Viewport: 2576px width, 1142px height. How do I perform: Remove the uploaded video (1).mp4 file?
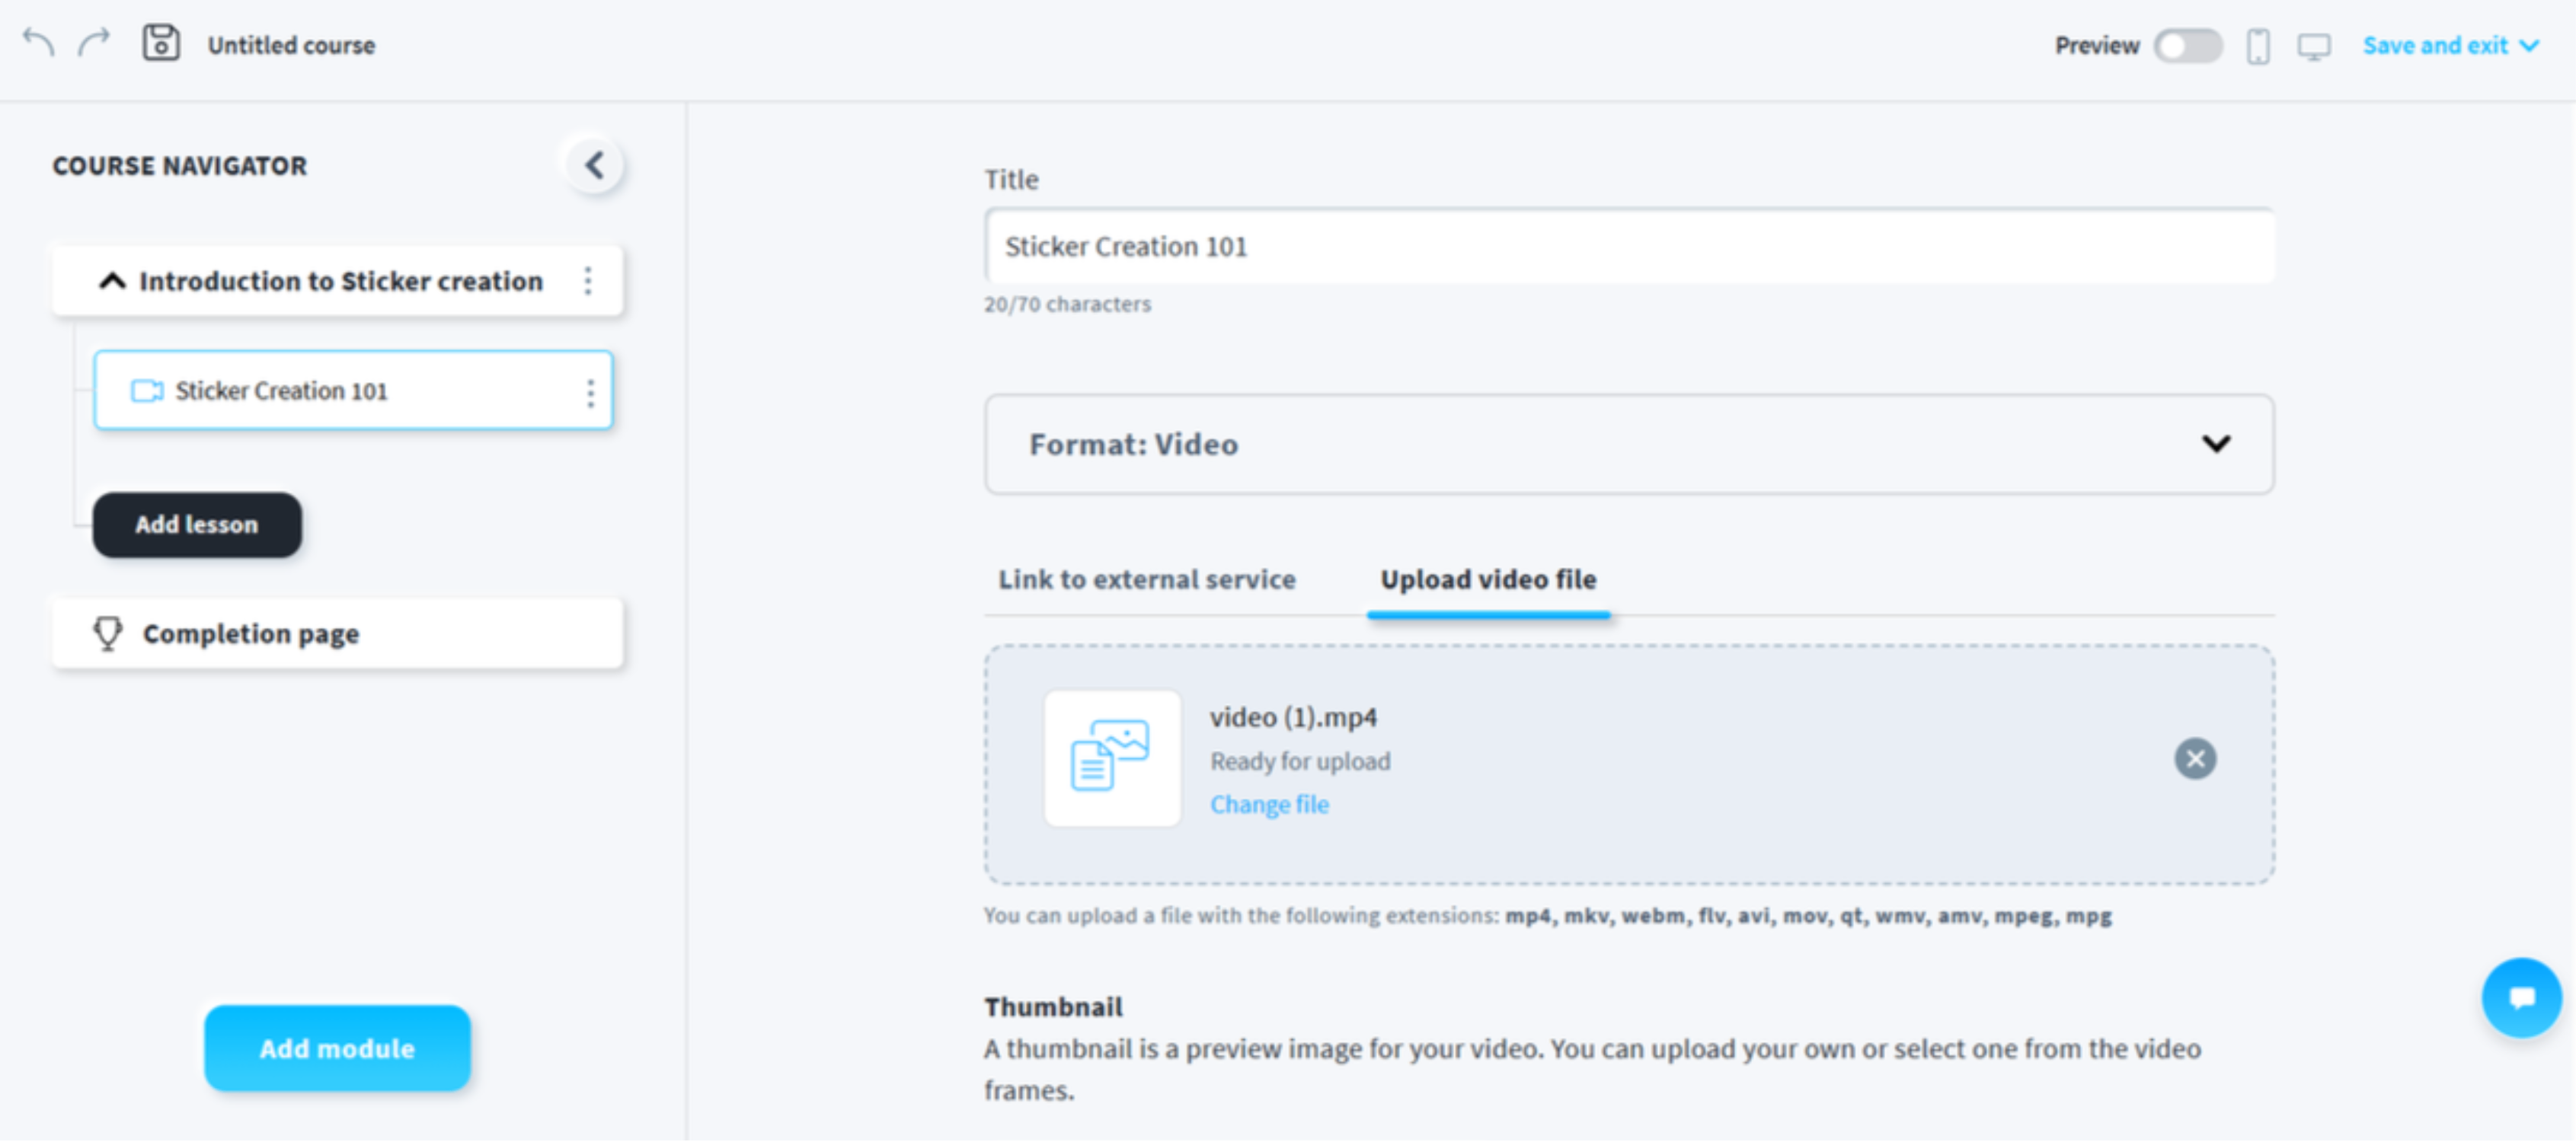pyautogui.click(x=2196, y=759)
